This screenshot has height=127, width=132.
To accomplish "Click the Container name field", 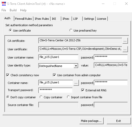I will coord(56,83).
